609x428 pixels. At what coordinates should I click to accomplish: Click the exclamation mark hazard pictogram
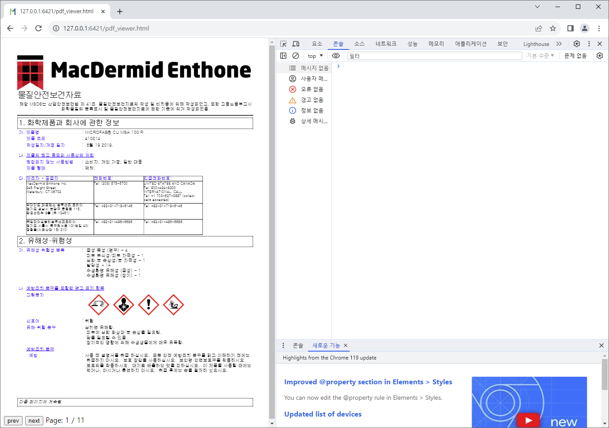148,305
